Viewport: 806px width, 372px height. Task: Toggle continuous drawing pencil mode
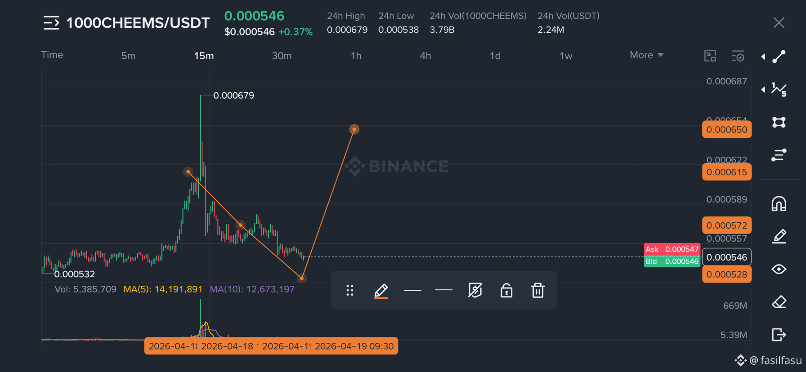click(779, 236)
